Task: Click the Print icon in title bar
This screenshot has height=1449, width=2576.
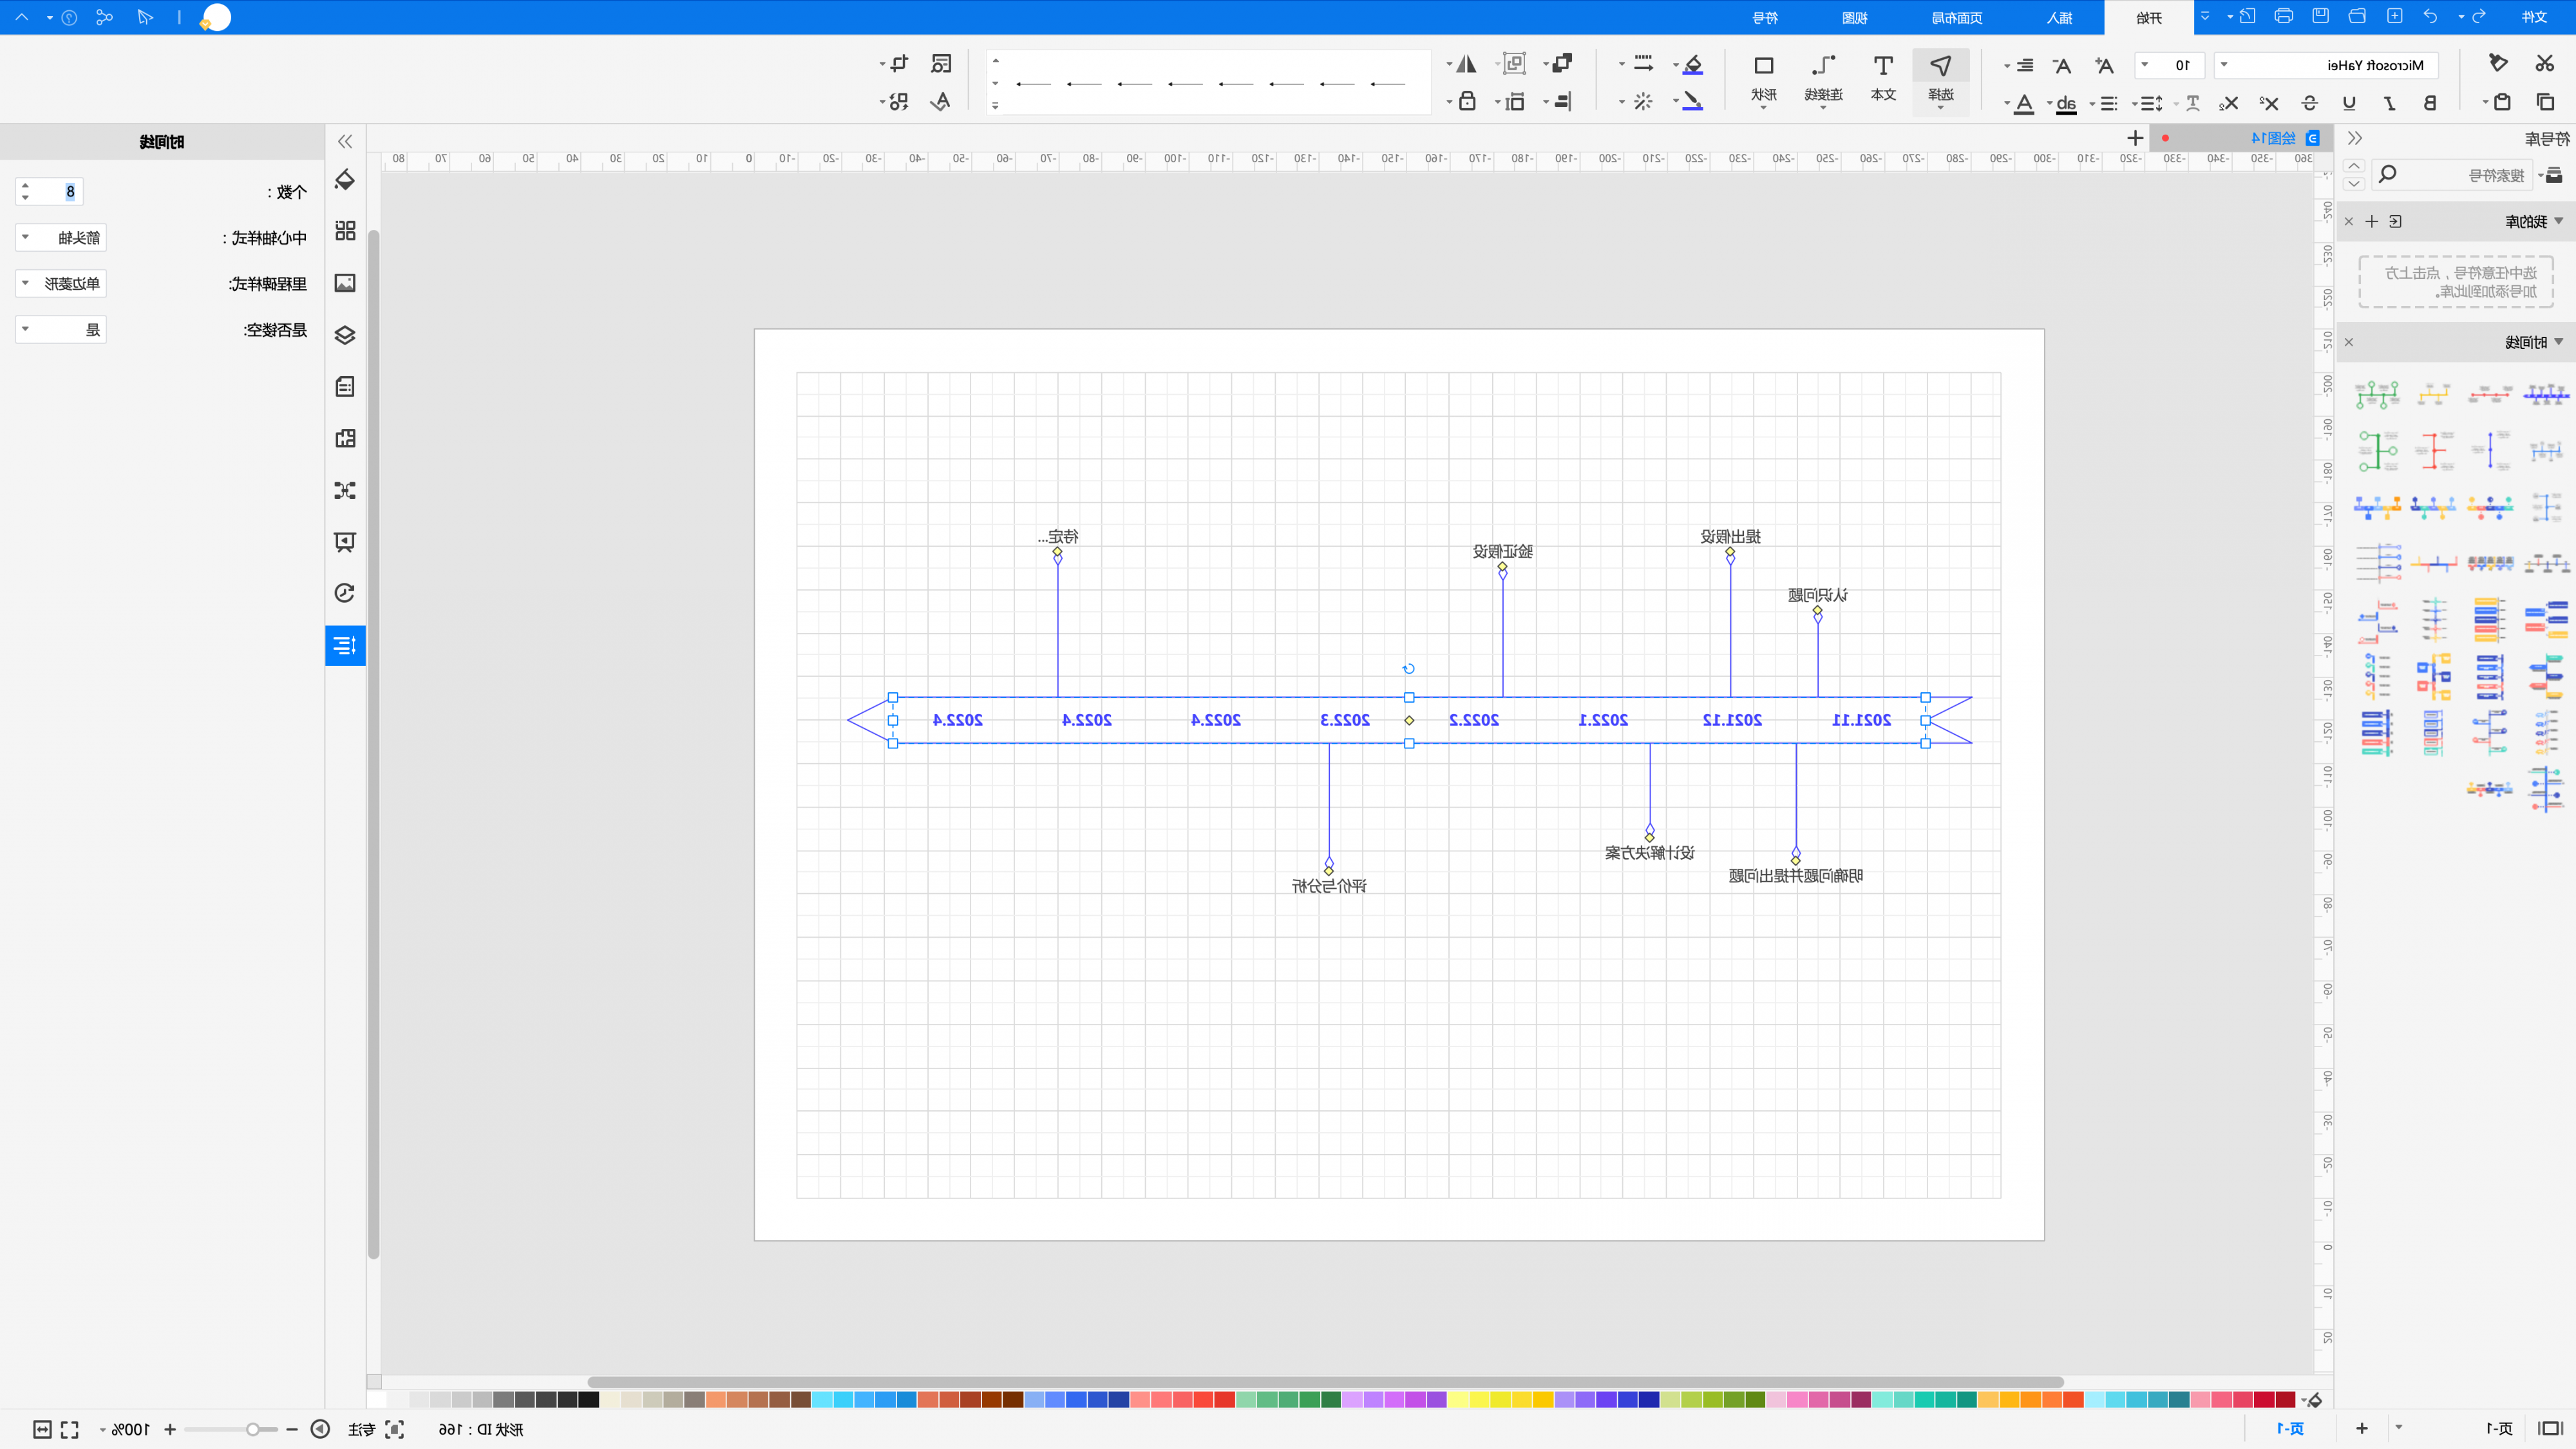Action: pyautogui.click(x=2284, y=16)
